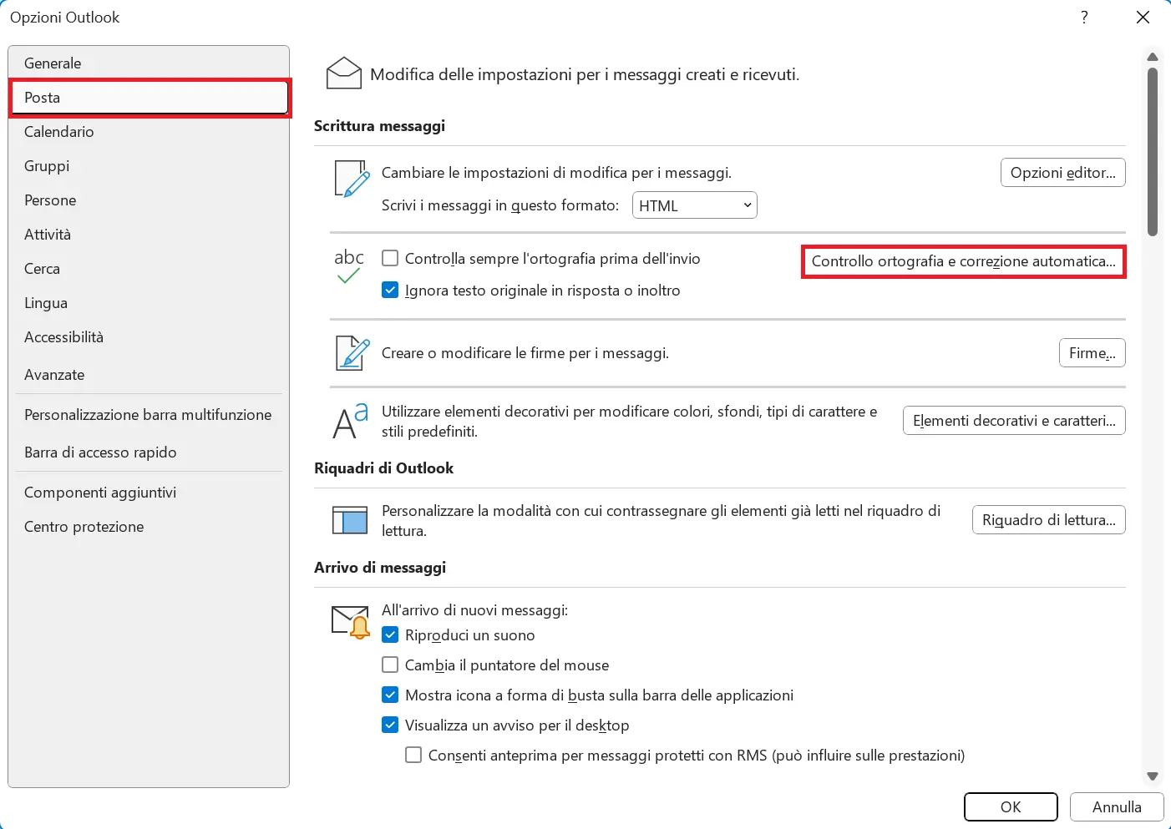
Task: Click the Riquadro di lettura button
Action: [1049, 520]
